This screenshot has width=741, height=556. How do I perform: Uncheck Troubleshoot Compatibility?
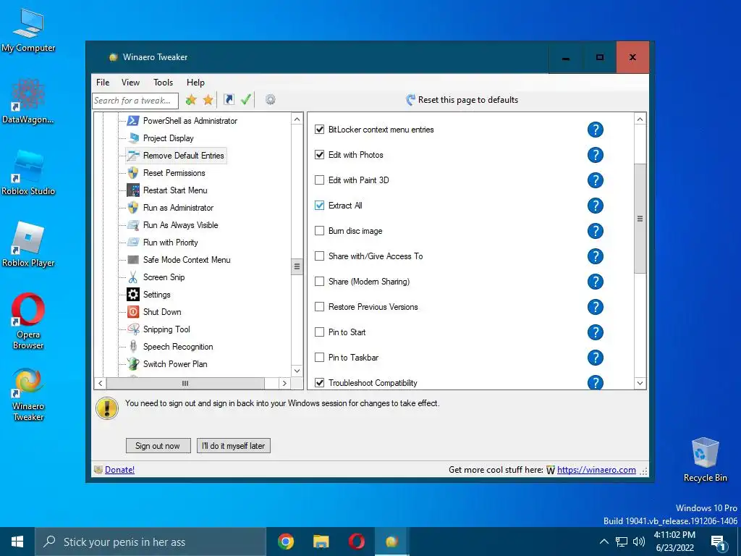[x=319, y=382]
